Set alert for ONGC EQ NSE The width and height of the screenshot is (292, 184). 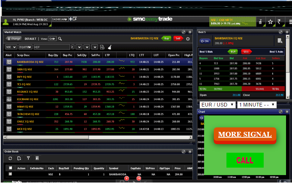(9, 121)
